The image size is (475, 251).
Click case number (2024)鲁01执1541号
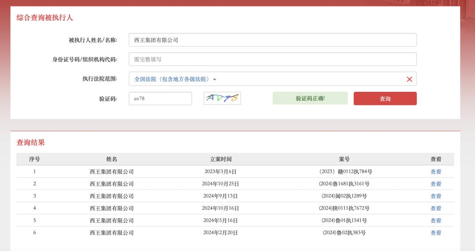point(344,220)
